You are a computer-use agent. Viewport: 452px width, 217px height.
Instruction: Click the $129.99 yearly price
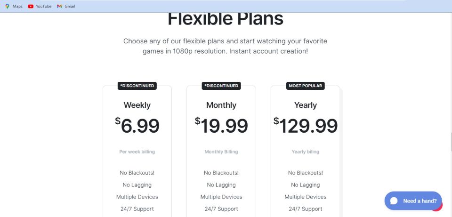pos(305,126)
